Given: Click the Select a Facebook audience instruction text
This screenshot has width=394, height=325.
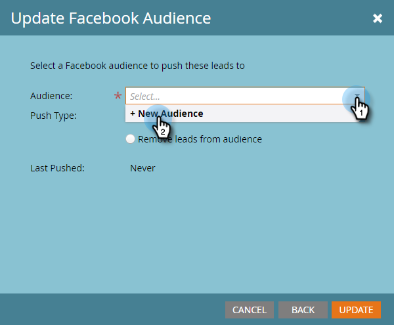Looking at the screenshot, I should click(x=137, y=66).
